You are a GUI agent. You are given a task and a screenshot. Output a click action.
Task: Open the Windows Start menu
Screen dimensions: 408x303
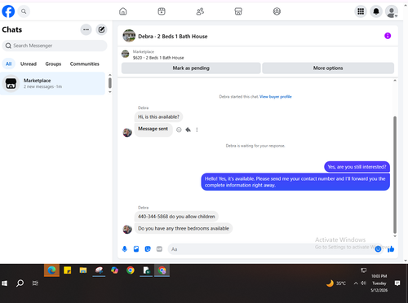point(5,283)
